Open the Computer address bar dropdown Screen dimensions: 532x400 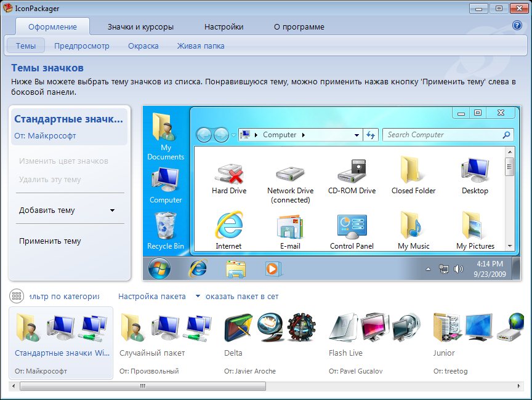(x=357, y=135)
